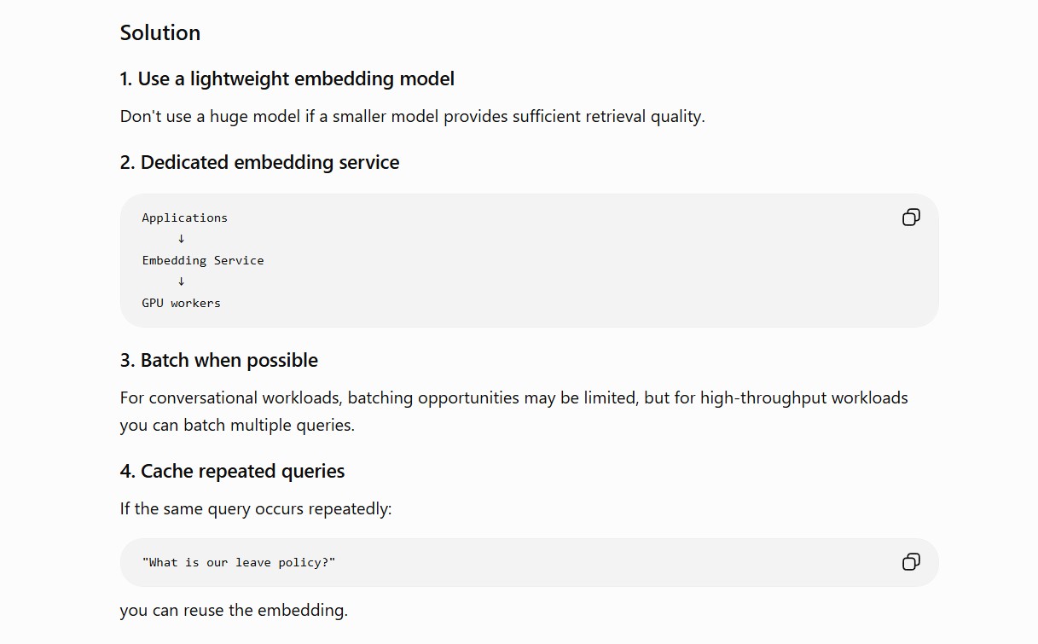Click the line starting 'For conversational workloads'
This screenshot has height=644, width=1038.
click(x=514, y=397)
